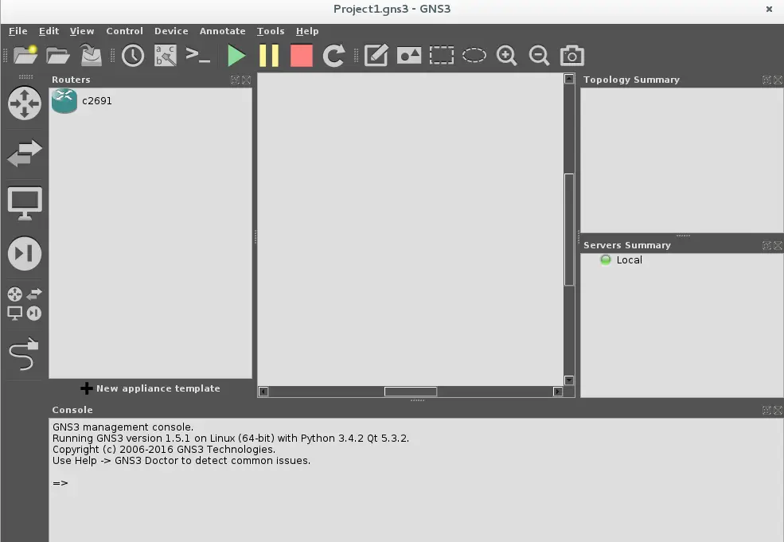Suspend all devices with yellow pause button
This screenshot has width=784, height=542.
pos(269,56)
